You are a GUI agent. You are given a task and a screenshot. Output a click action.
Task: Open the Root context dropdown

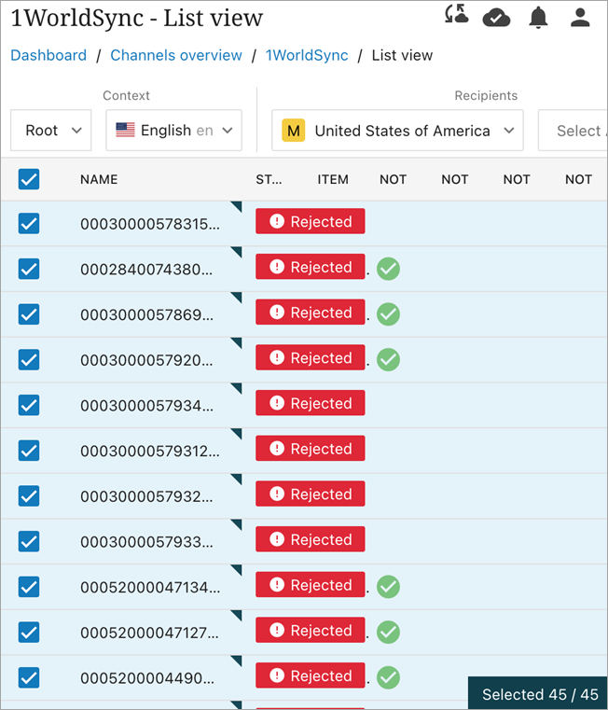coord(51,131)
